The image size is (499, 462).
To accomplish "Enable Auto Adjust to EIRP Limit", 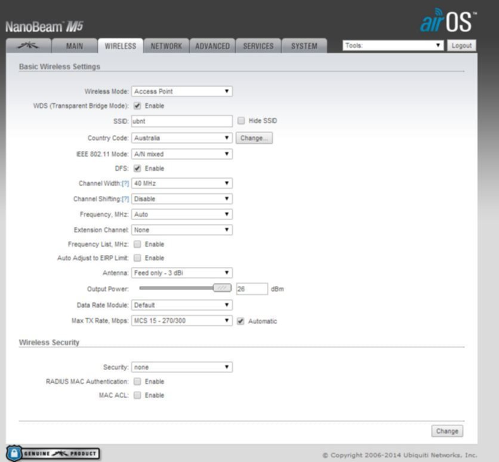I will click(x=137, y=258).
